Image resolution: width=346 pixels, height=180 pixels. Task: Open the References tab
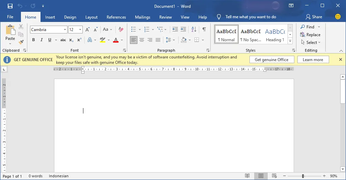[116, 17]
